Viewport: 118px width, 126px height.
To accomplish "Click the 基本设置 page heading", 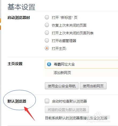I will 21,7.
